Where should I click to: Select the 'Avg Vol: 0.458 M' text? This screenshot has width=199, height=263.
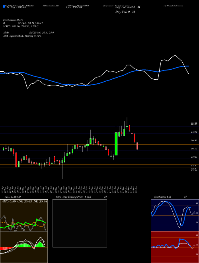127,7
